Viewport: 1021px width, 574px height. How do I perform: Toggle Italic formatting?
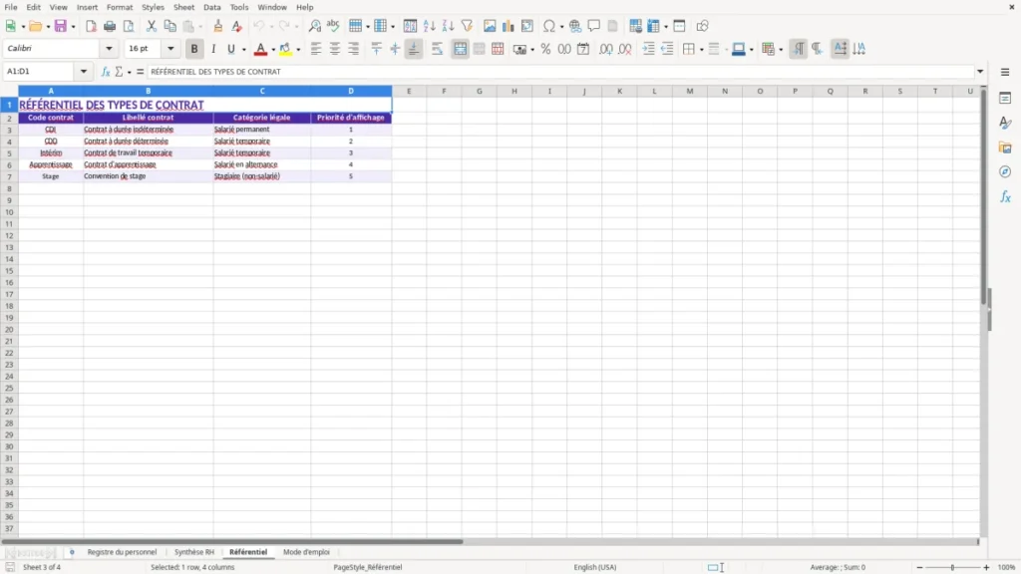[x=213, y=49]
